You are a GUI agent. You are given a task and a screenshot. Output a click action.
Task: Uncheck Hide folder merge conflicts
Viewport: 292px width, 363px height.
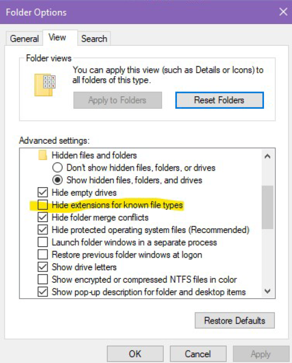[x=43, y=218]
